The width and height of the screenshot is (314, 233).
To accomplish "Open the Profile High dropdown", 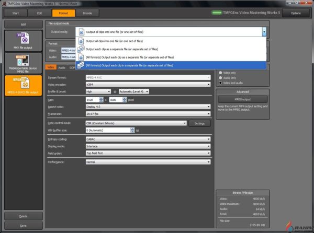I will point(98,91).
